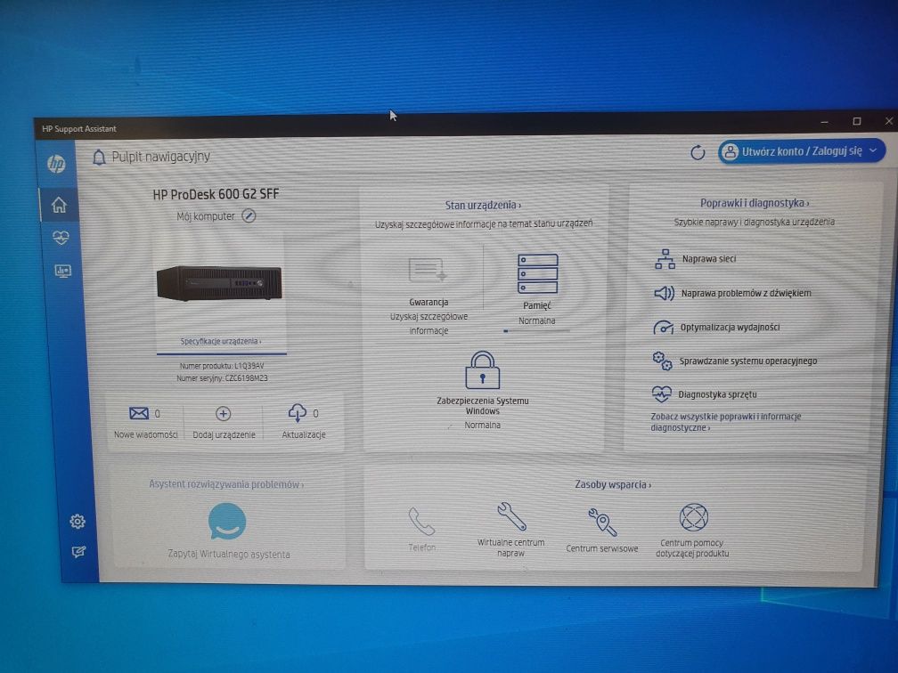Screen dimensions: 898x673
Task: Click the Dodaj urządzenie plus icon
Action: coord(224,413)
